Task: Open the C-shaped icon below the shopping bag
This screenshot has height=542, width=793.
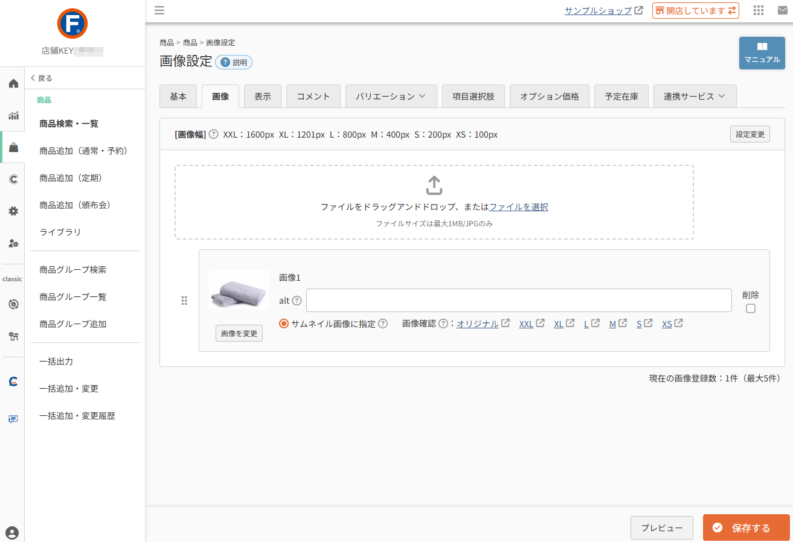Action: click(x=13, y=179)
